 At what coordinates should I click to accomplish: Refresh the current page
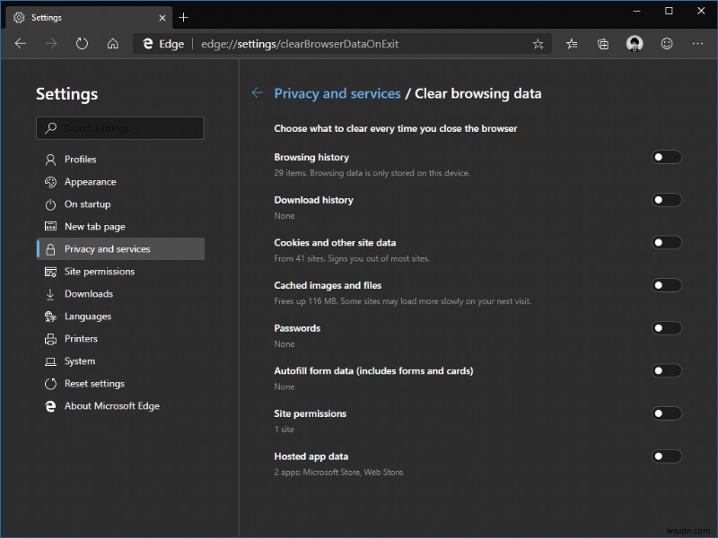click(x=82, y=43)
